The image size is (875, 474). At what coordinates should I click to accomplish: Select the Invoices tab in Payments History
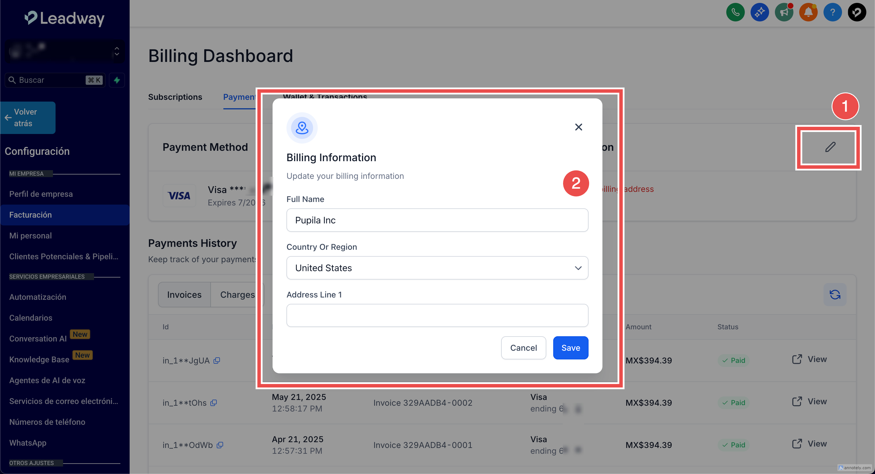[184, 295]
